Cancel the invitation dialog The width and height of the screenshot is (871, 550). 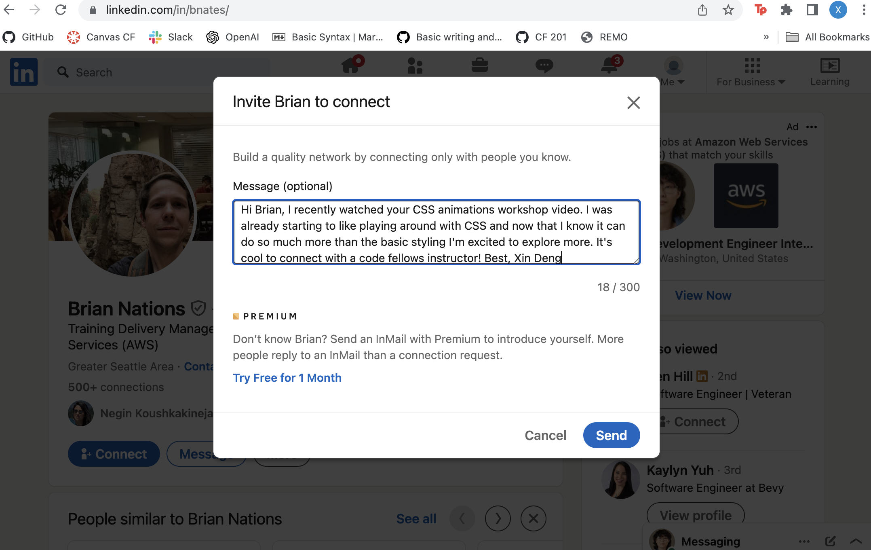coord(545,435)
